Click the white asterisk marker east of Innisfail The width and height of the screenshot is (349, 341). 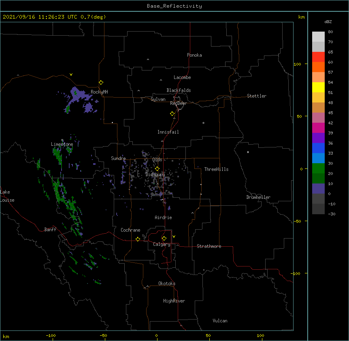pyautogui.click(x=203, y=123)
